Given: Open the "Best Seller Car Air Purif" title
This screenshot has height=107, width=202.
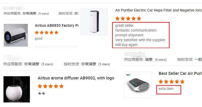Looking at the screenshot, I should coord(180,73).
